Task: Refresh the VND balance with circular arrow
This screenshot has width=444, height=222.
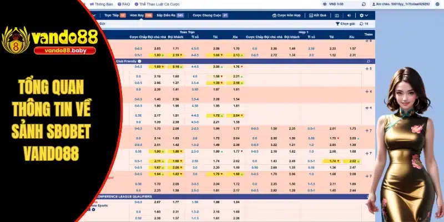Action: 364,4
